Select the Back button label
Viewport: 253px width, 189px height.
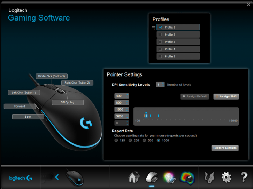28,117
